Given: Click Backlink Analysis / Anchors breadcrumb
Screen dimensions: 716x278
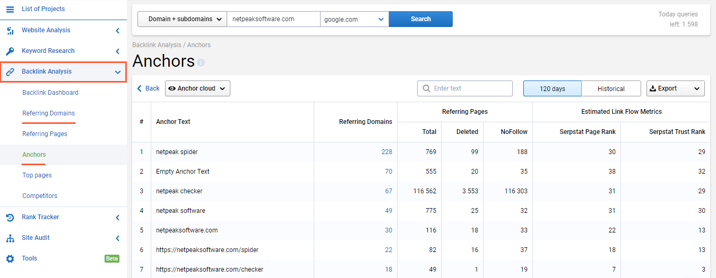Looking at the screenshot, I should 171,45.
